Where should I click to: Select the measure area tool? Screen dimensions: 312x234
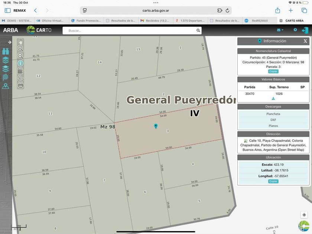click(x=20, y=71)
